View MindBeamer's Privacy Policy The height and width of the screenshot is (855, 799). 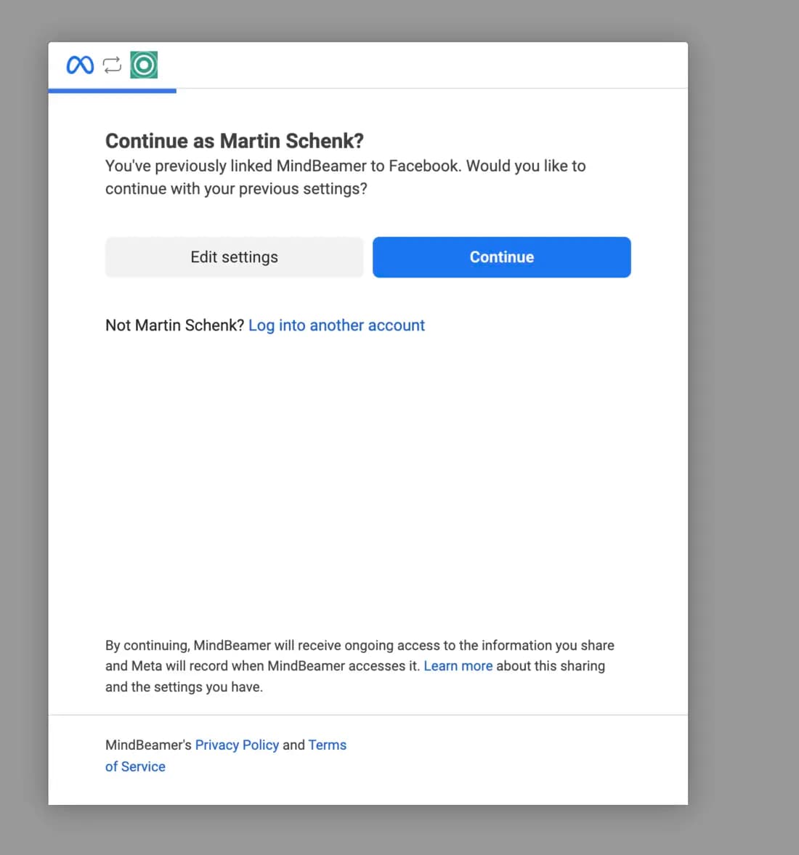[238, 745]
